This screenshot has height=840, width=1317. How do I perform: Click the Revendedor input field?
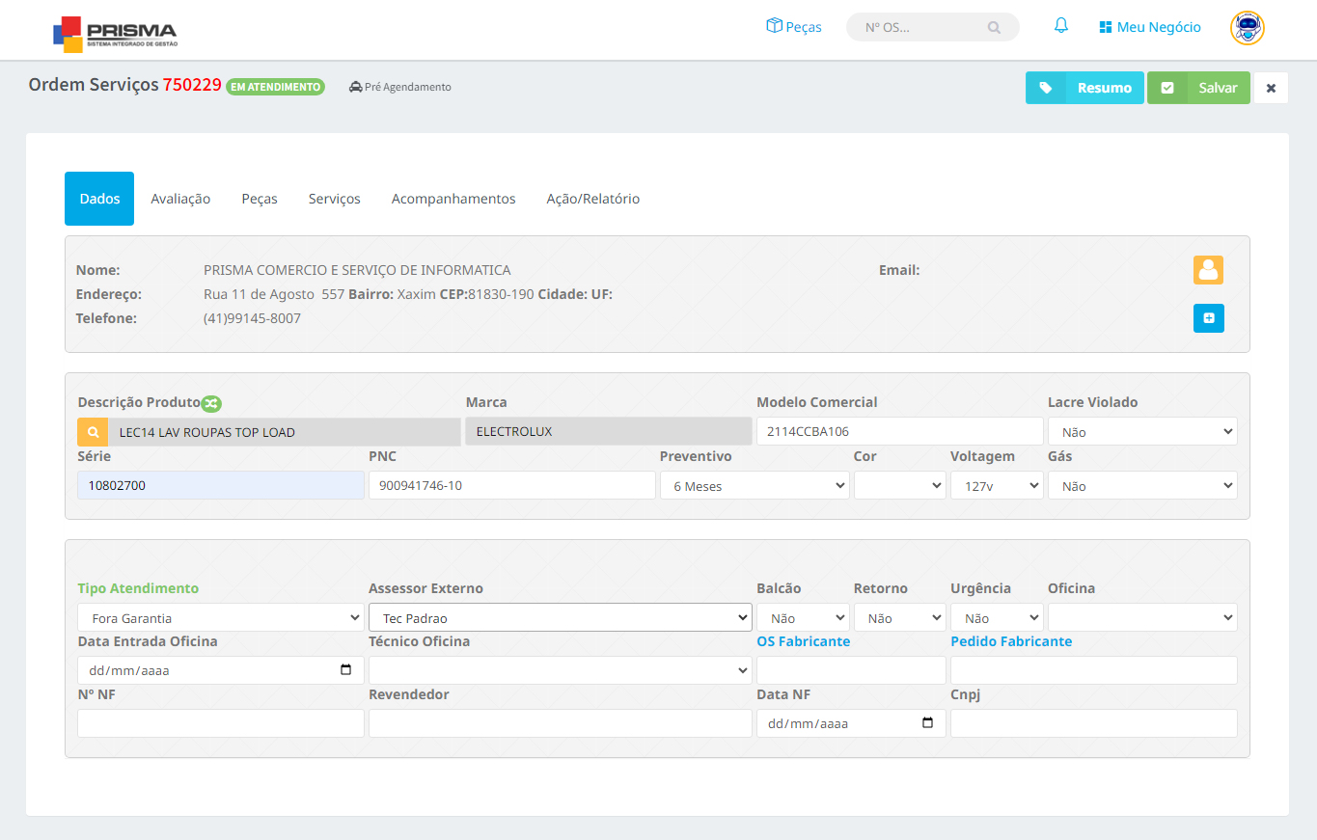[561, 723]
